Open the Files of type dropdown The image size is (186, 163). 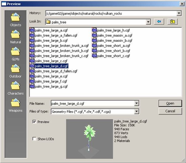coord(137,111)
